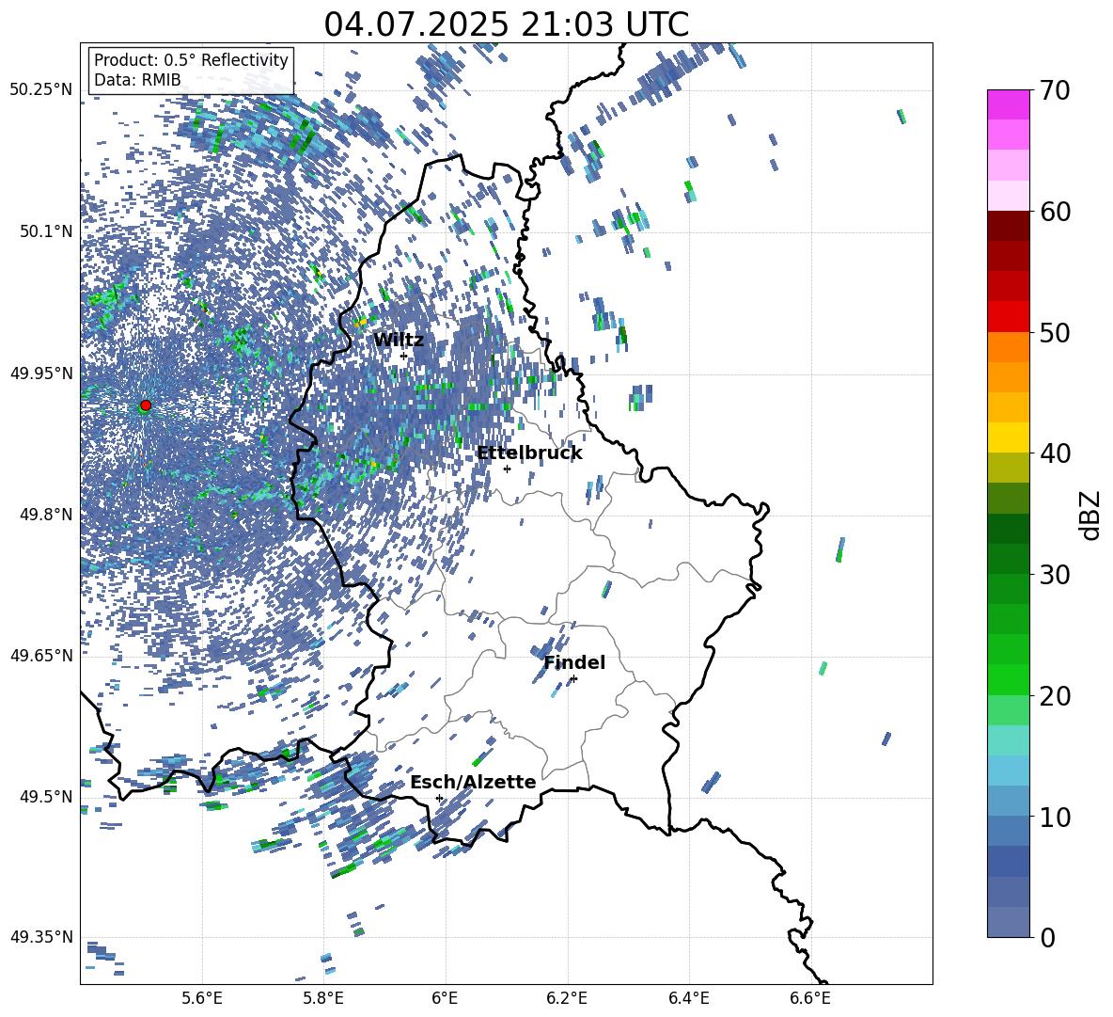Viewport: 1113px width, 1017px height.
Task: Click the 0 tick label on colorbar
Action: [x=1047, y=937]
